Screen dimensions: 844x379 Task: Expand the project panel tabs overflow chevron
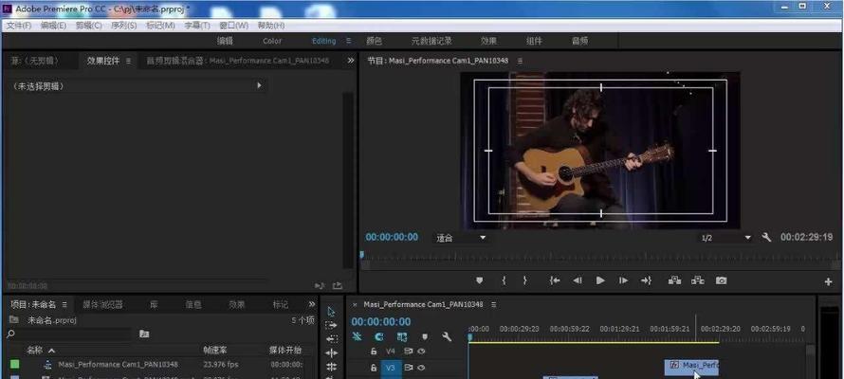coord(309,305)
